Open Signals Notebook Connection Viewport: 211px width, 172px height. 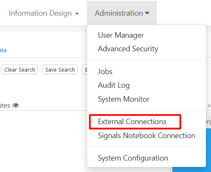(147, 136)
